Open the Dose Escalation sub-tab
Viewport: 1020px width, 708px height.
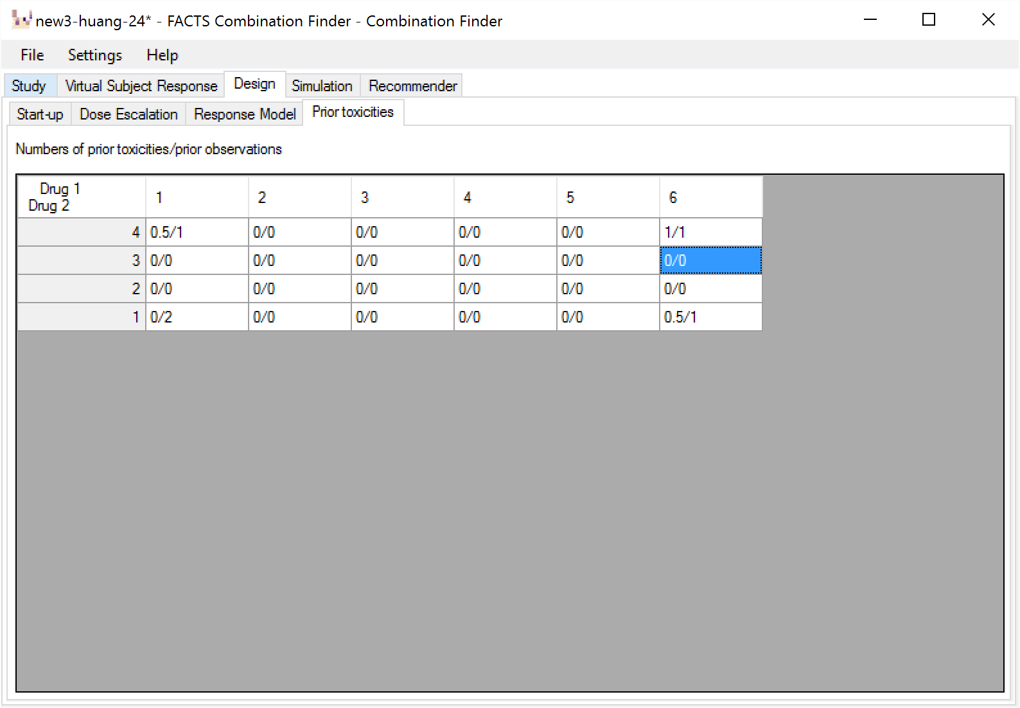(x=128, y=114)
